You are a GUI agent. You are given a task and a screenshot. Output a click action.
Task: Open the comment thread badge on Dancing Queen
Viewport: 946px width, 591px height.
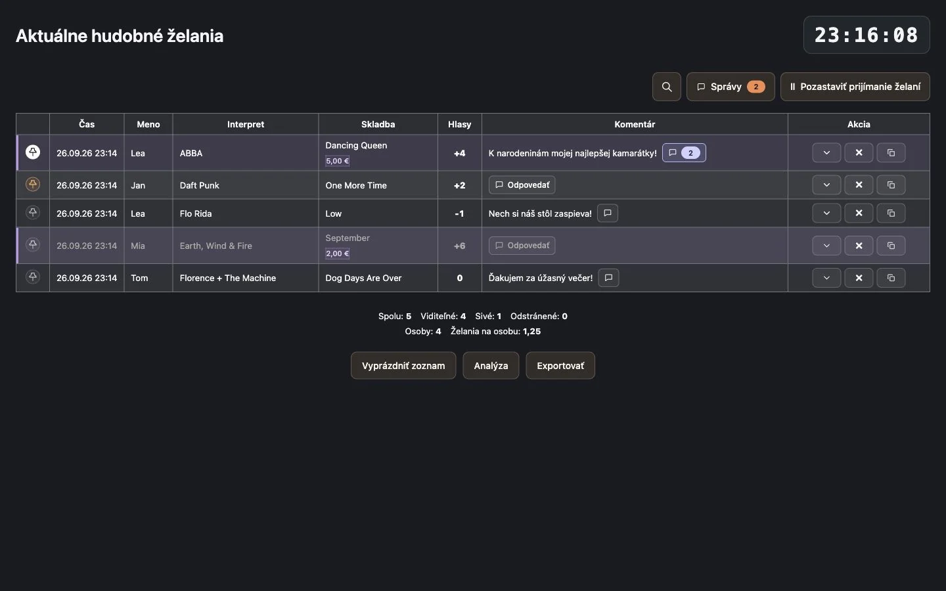coord(684,152)
